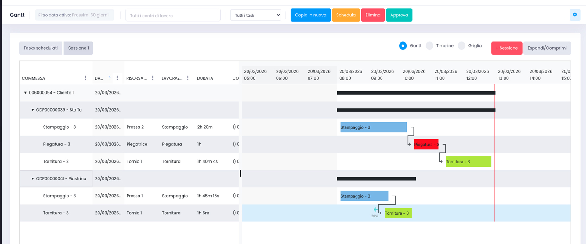Open RISORSA column options menu
This screenshot has width=586, height=244.
pyautogui.click(x=153, y=78)
